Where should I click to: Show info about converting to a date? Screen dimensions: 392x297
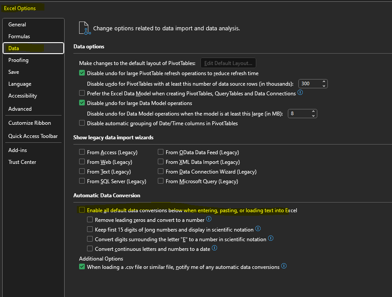[x=214, y=248]
